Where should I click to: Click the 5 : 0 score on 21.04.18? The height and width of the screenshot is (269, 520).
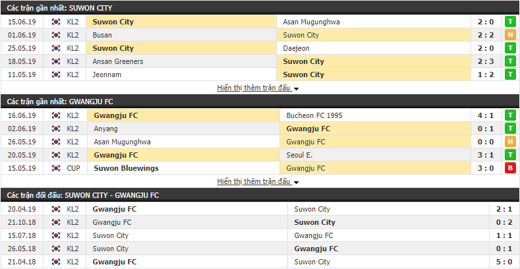pyautogui.click(x=506, y=262)
